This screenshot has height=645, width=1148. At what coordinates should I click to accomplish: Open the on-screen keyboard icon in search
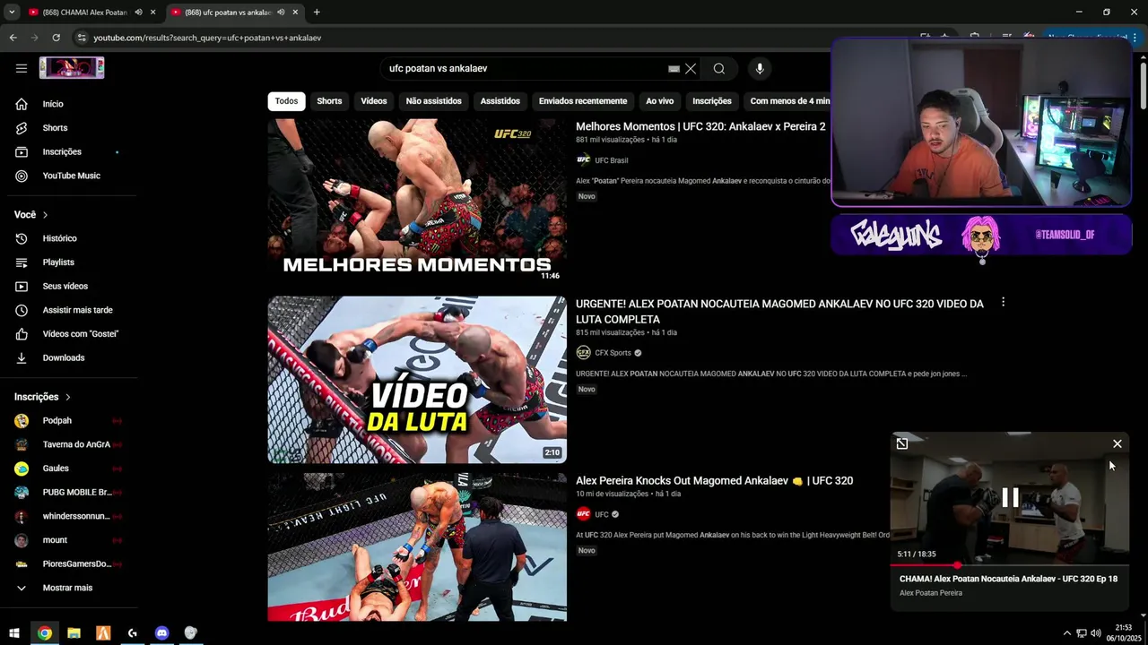[x=674, y=68]
